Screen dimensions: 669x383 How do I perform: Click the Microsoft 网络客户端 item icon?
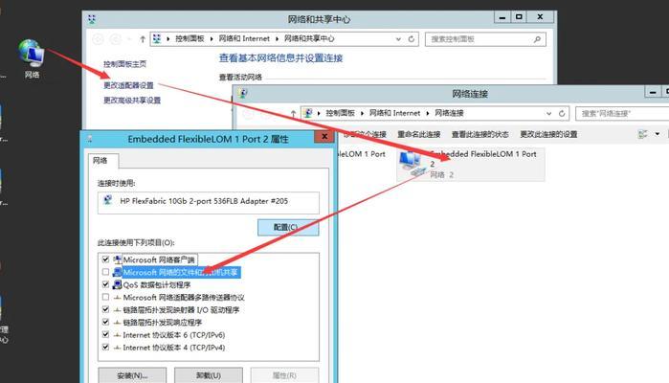point(118,259)
